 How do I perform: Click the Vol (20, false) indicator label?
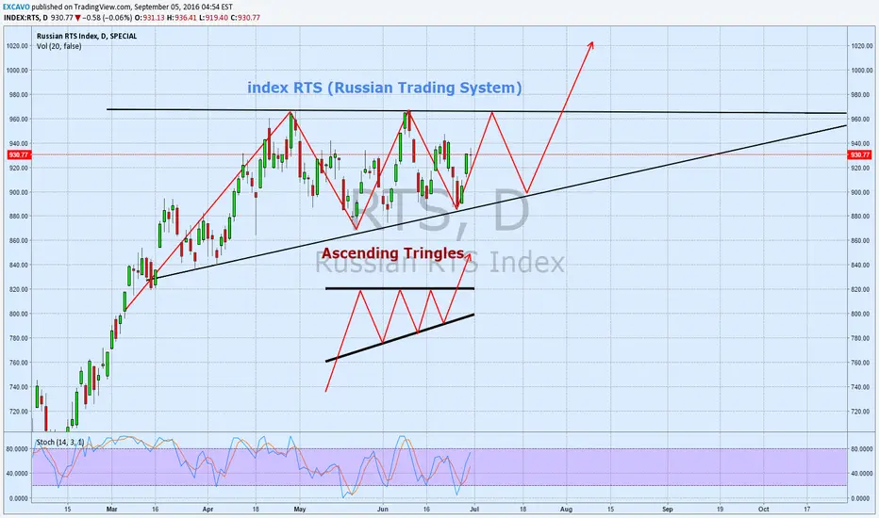coord(58,46)
